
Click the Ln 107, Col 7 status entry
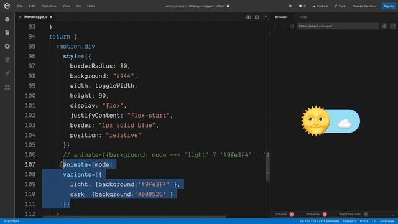click(x=319, y=222)
